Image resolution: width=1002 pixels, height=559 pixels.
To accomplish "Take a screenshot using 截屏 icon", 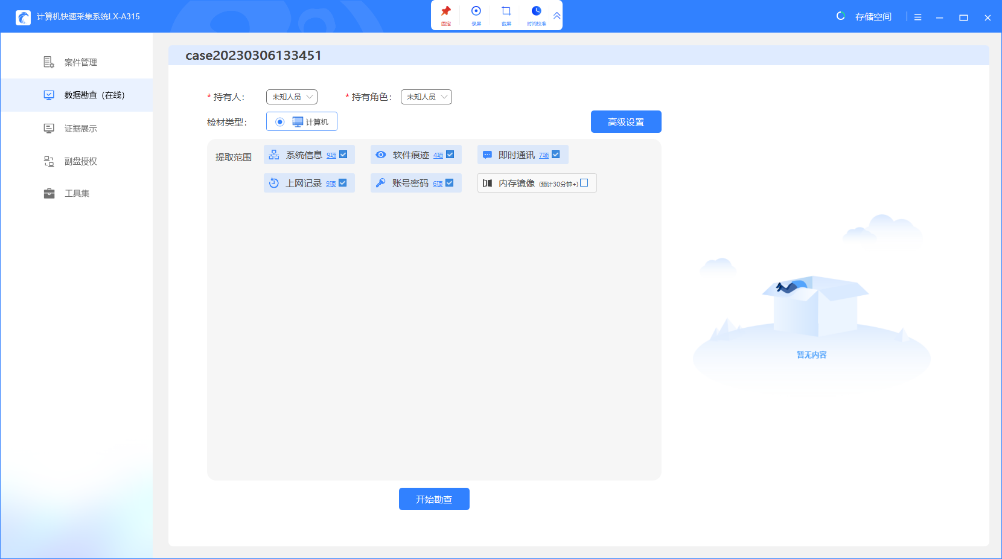I will coord(506,11).
